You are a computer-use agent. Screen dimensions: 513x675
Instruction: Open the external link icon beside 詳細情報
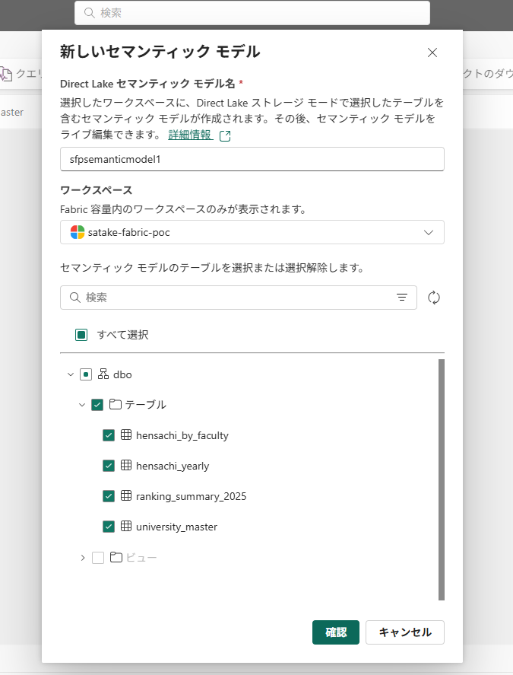click(x=225, y=136)
